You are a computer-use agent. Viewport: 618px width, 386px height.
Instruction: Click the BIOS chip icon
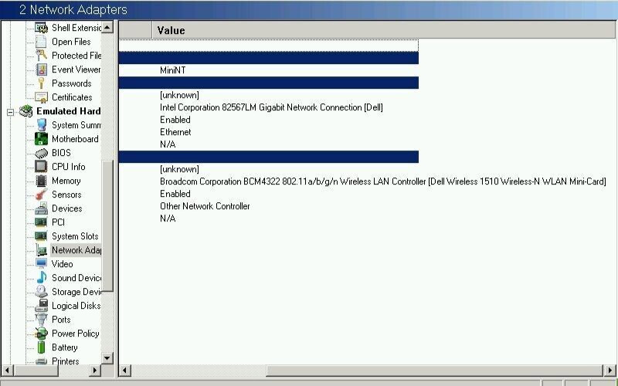pyautogui.click(x=41, y=153)
